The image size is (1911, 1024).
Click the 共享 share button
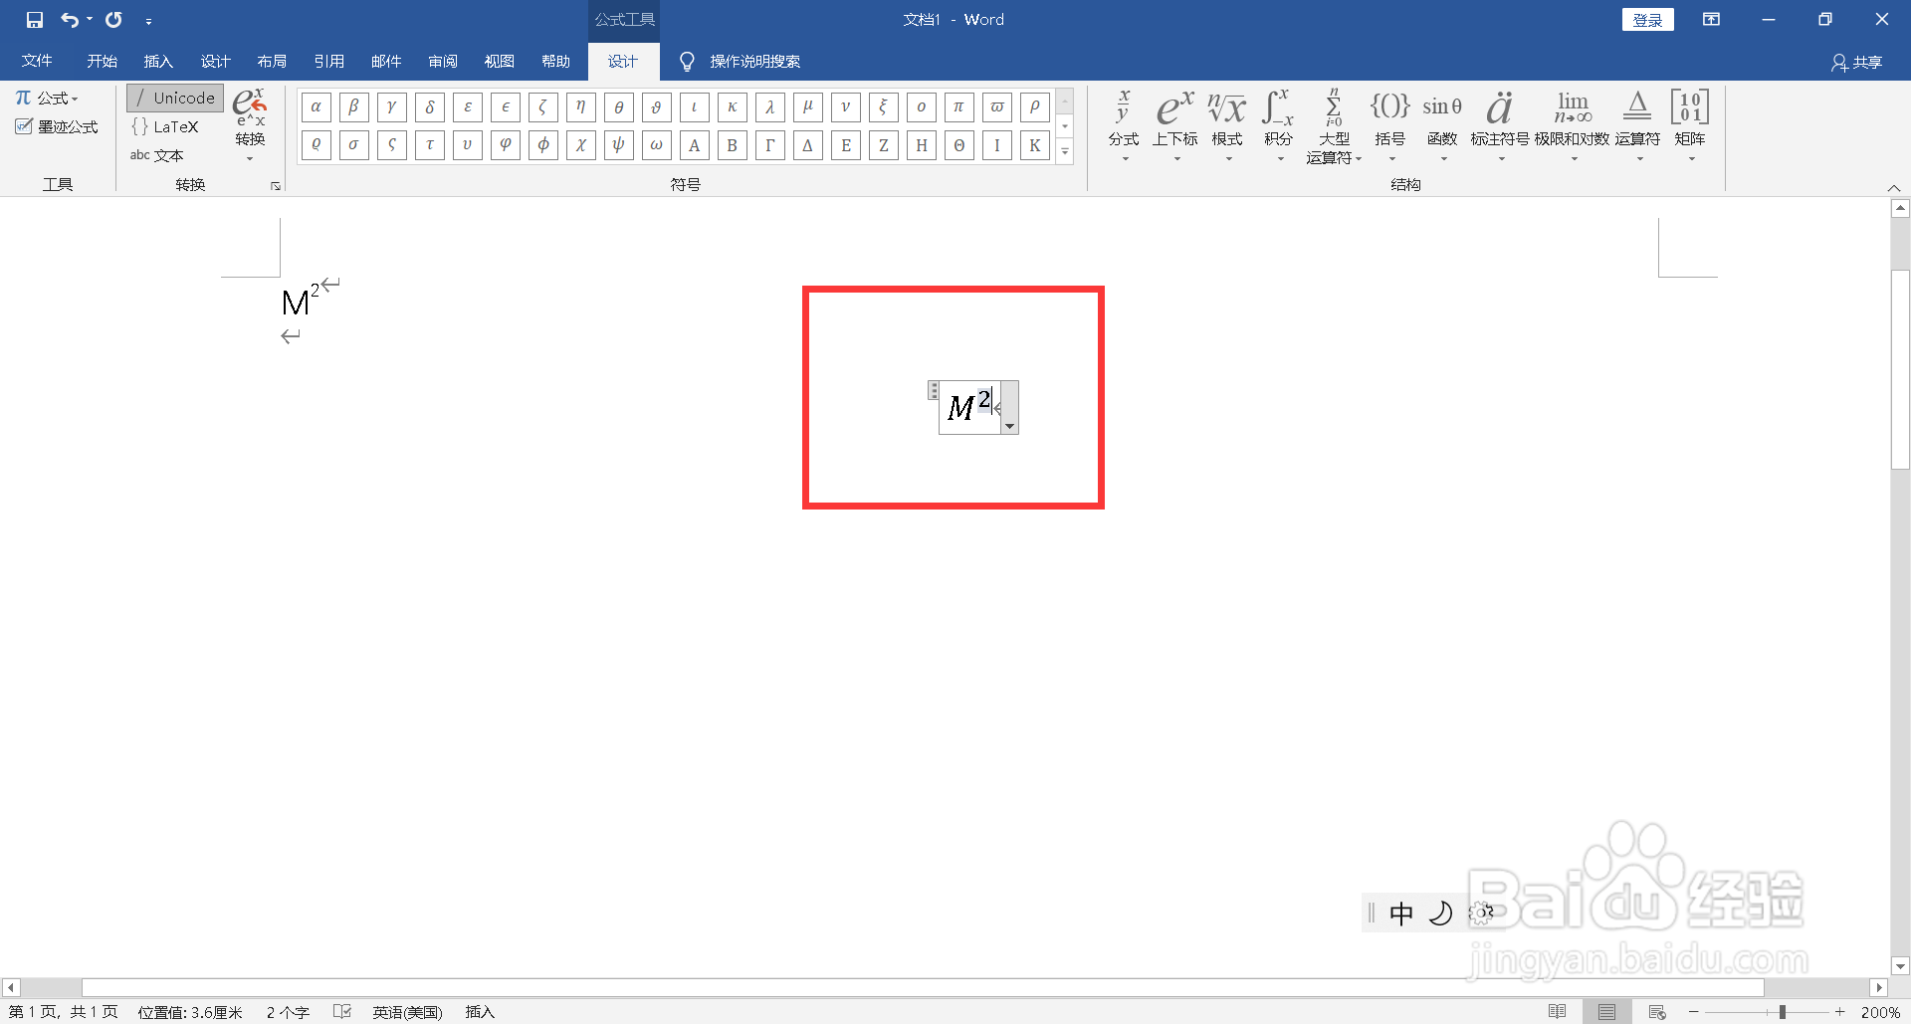pyautogui.click(x=1857, y=63)
